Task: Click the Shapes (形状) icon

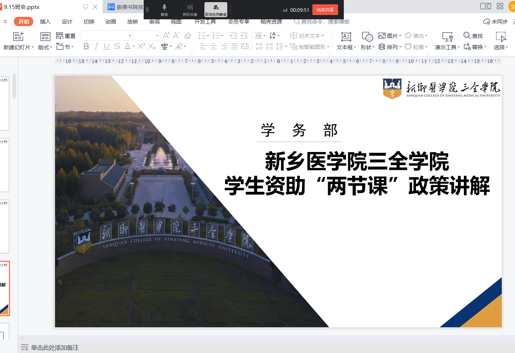Action: coord(367,36)
